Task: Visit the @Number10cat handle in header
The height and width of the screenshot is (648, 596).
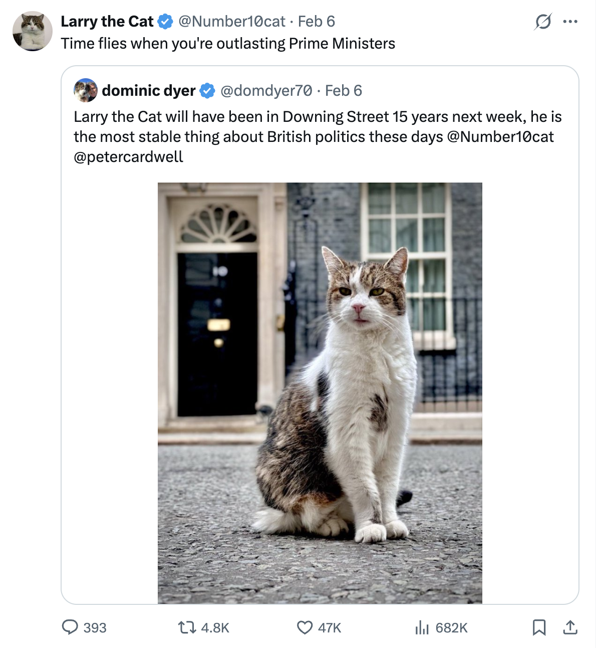Action: pos(231,22)
